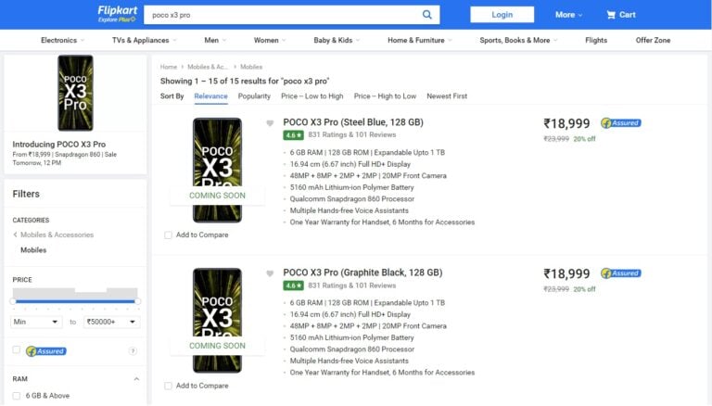Open the Home & Furniture dropdown
Viewport: 712px width, 406px height.
click(420, 40)
